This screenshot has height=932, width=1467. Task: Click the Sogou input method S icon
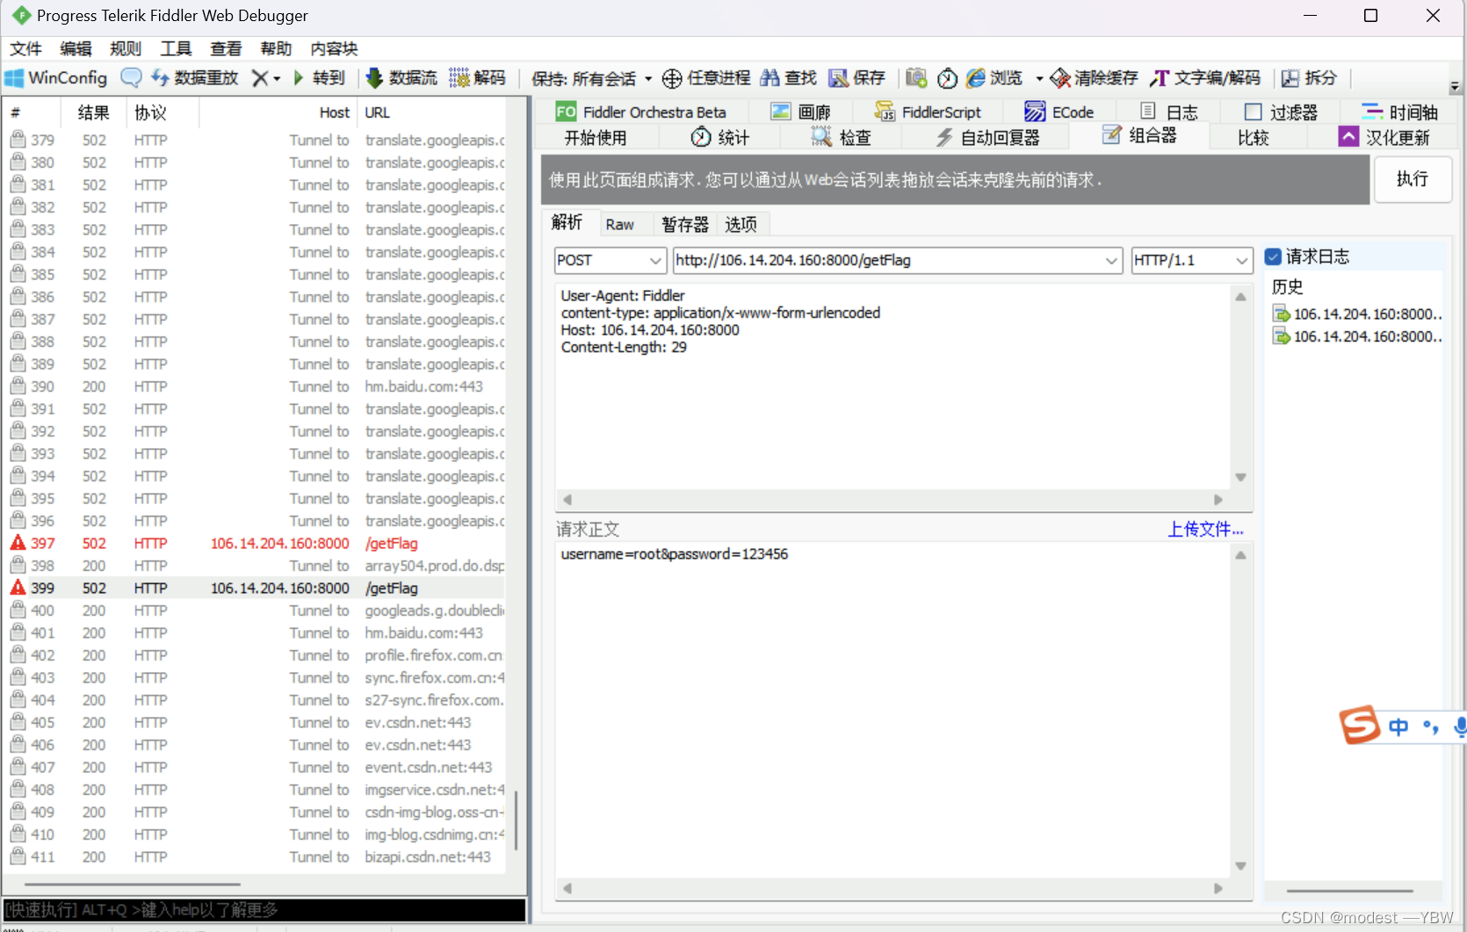(1360, 725)
